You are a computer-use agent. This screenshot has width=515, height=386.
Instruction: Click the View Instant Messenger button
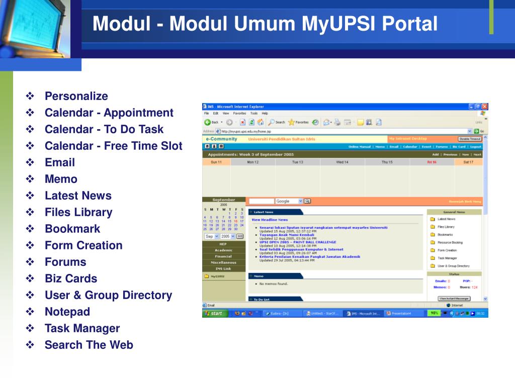point(455,299)
